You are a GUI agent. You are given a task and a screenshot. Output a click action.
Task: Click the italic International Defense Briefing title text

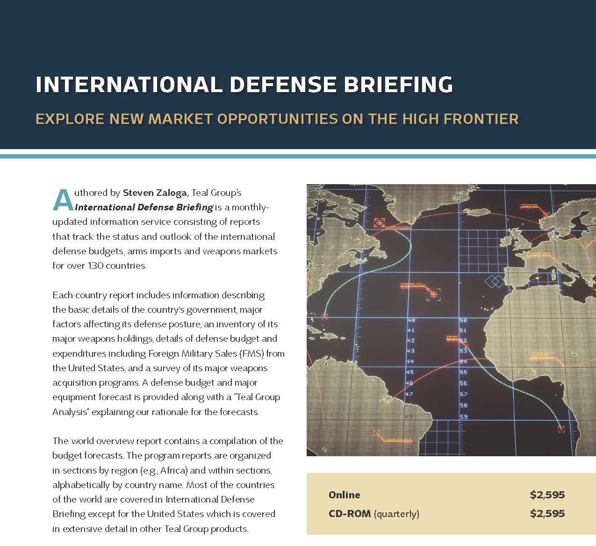[144, 207]
